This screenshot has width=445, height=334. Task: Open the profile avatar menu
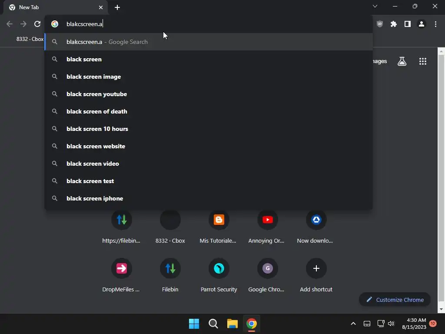(x=422, y=24)
